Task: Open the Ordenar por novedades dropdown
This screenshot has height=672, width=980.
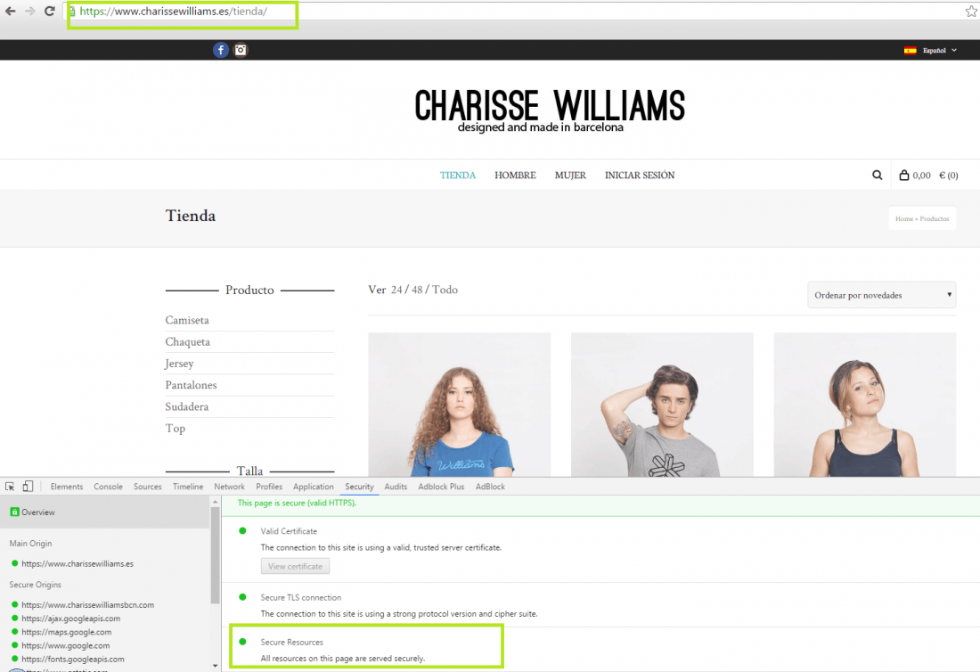Action: click(881, 295)
